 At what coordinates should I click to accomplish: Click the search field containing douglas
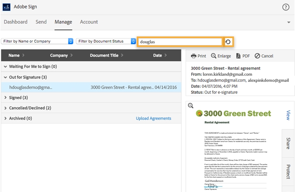179,42
